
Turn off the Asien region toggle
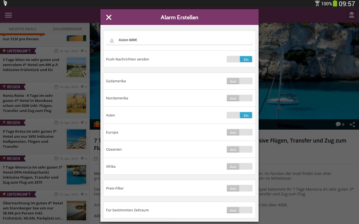[240, 115]
